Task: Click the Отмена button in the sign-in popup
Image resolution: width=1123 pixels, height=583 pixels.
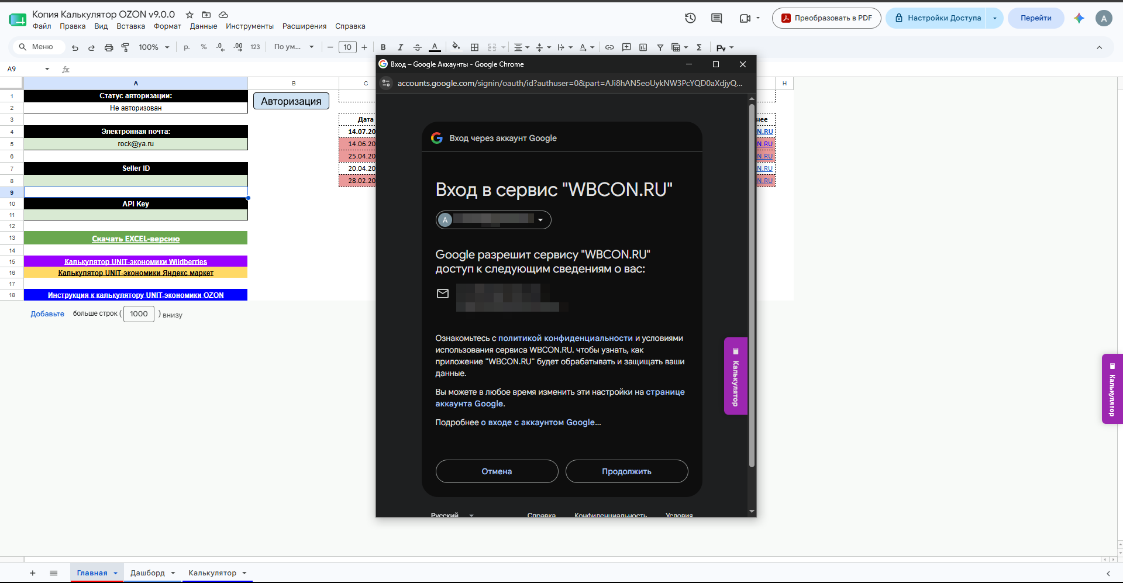Action: click(x=497, y=471)
